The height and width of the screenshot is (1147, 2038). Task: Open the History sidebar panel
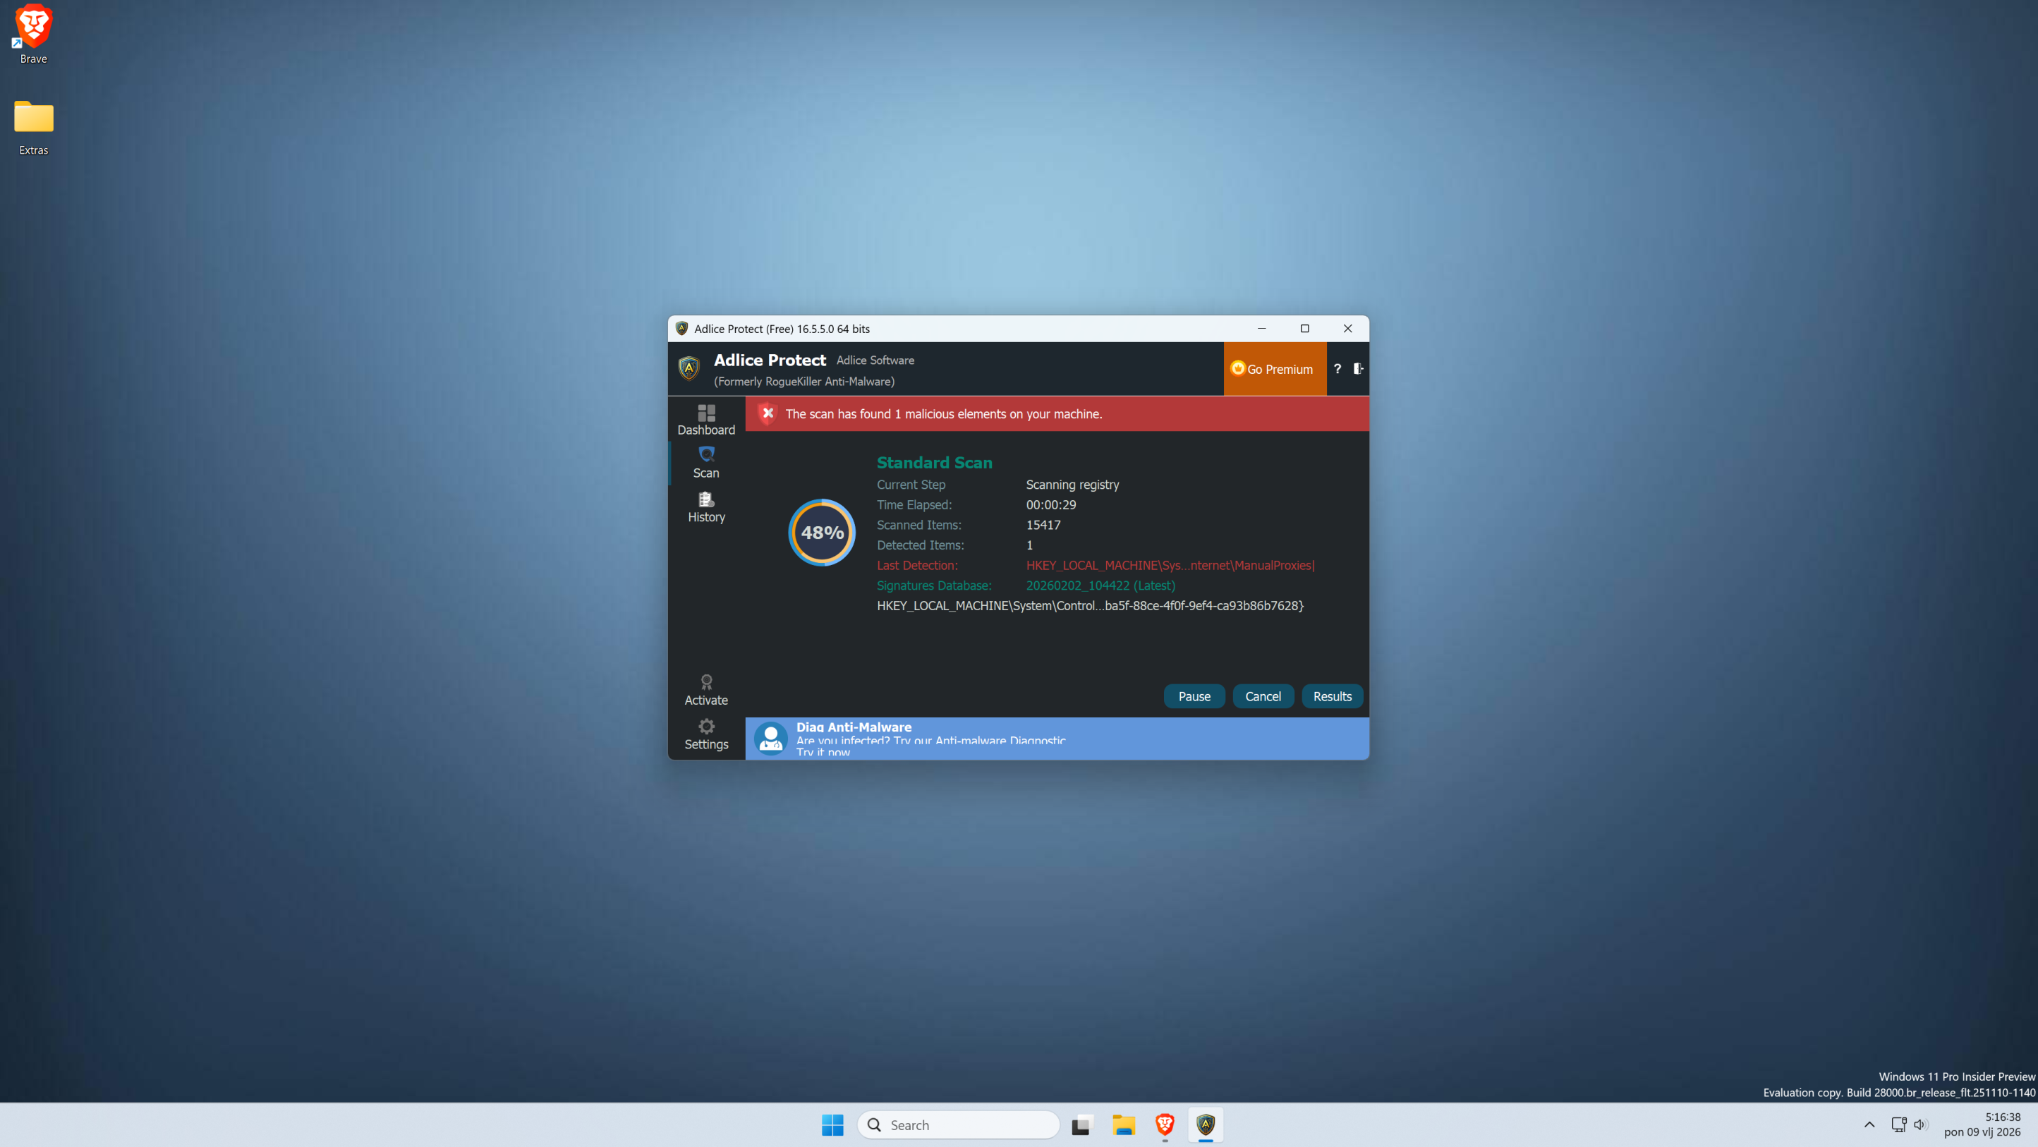[x=705, y=506]
